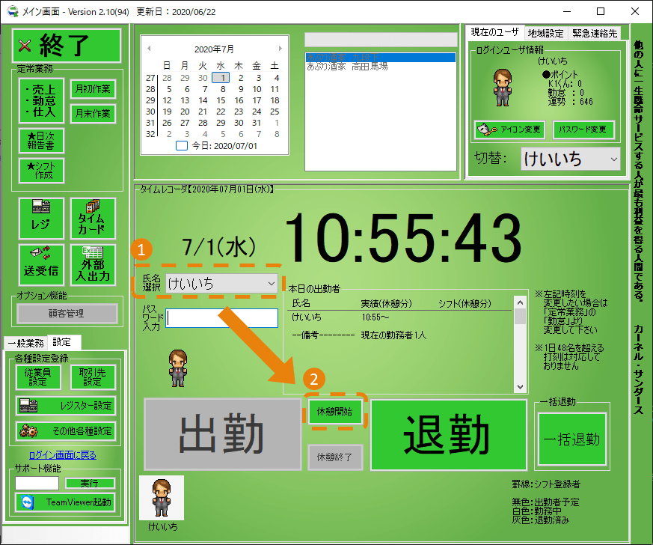Viewport: 653px width, 545px height.
Task: Click the レジ register icon
Action: point(41,219)
